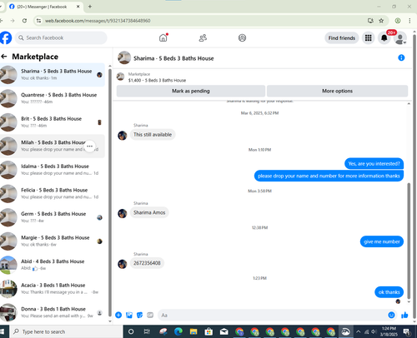Click the $1,400 listing link in header

pyautogui.click(x=157, y=80)
